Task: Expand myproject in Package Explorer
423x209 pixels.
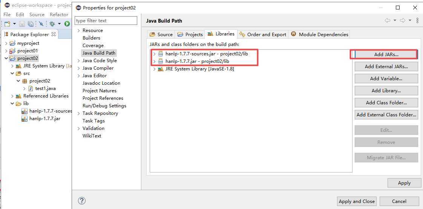Action: point(6,43)
